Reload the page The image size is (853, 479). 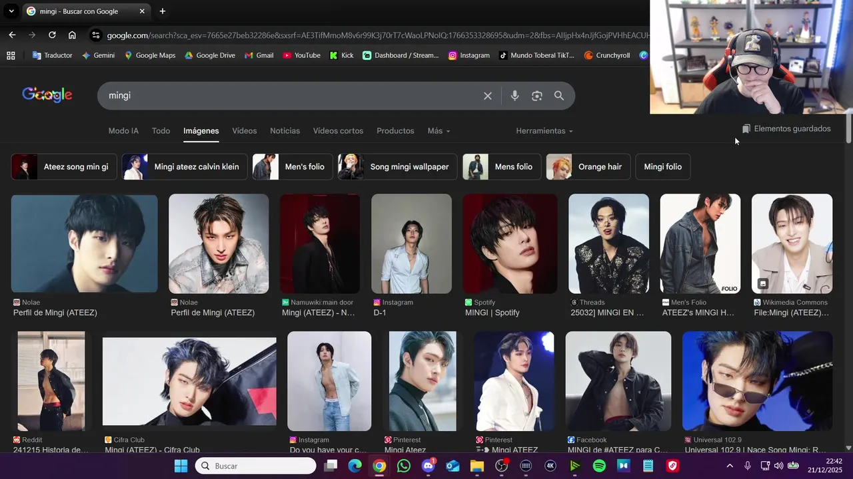coord(52,35)
